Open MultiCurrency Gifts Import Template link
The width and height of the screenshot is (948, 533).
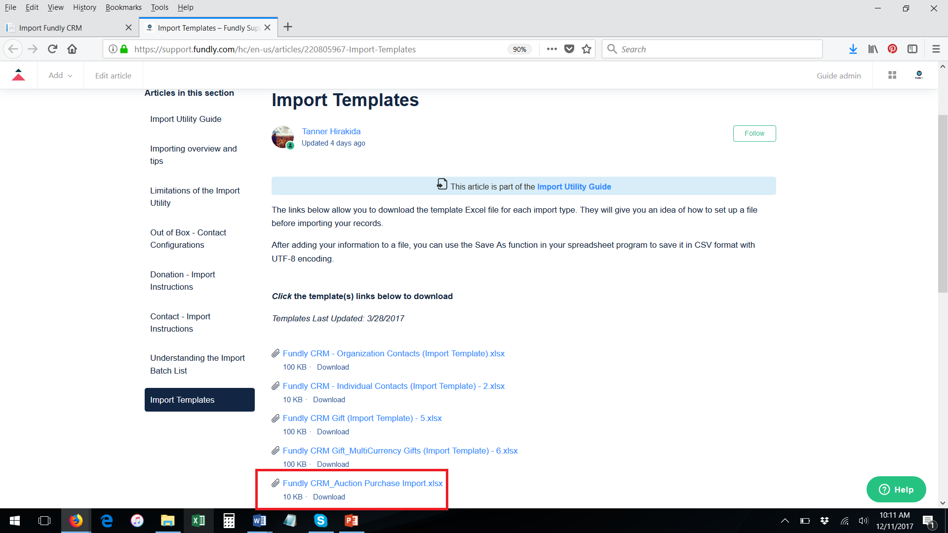(400, 451)
